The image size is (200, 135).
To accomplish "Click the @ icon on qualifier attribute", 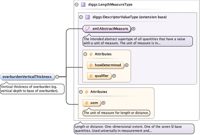I will (x=91, y=76).
